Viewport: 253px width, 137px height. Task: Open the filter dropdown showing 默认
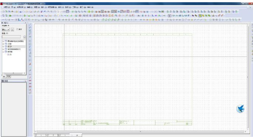click(x=6, y=30)
